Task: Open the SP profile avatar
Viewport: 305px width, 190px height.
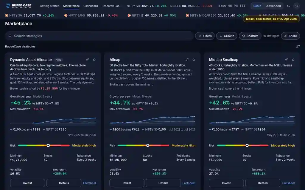Action: tap(296, 6)
